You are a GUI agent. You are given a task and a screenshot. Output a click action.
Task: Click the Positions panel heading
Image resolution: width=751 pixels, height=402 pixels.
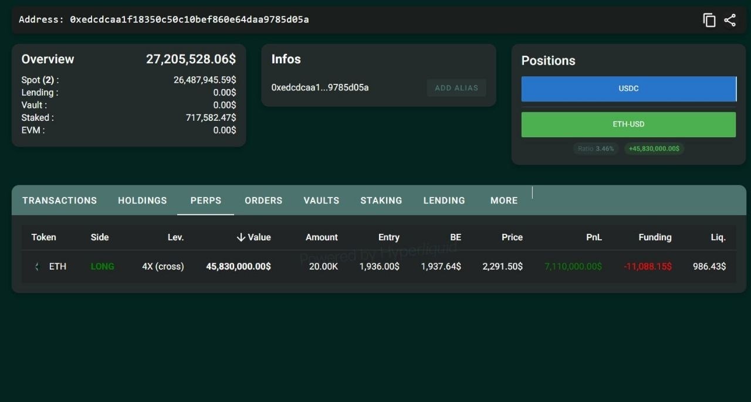pyautogui.click(x=548, y=61)
